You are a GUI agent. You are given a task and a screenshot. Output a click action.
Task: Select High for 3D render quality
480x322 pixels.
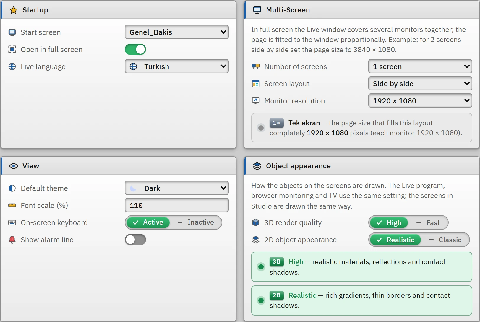(x=389, y=223)
